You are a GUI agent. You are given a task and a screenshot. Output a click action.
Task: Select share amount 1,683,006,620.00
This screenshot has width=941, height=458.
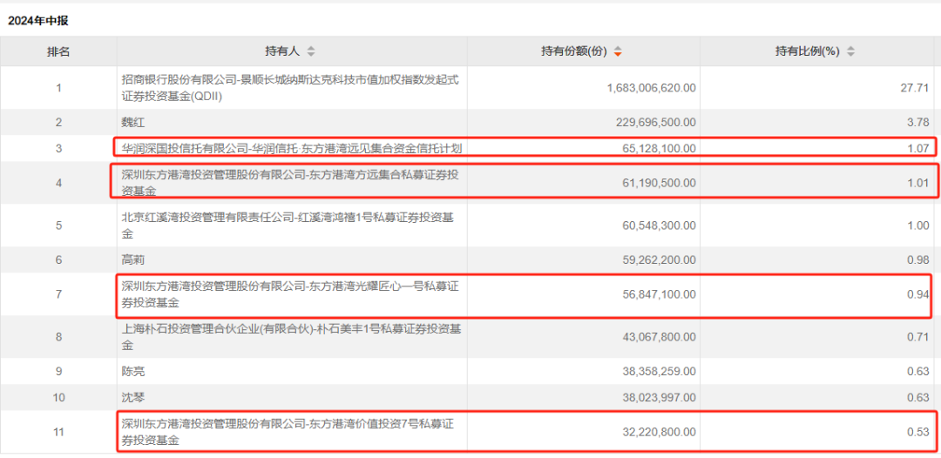652,88
